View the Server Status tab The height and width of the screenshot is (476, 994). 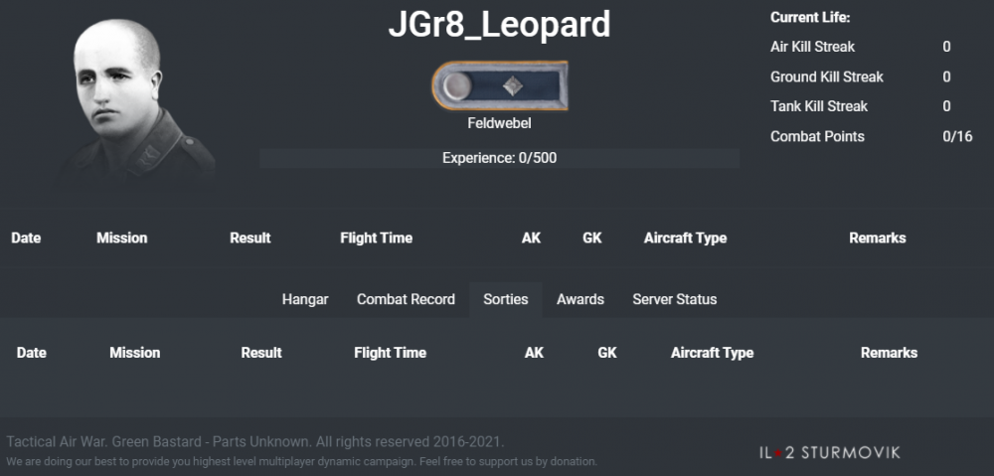tap(674, 299)
